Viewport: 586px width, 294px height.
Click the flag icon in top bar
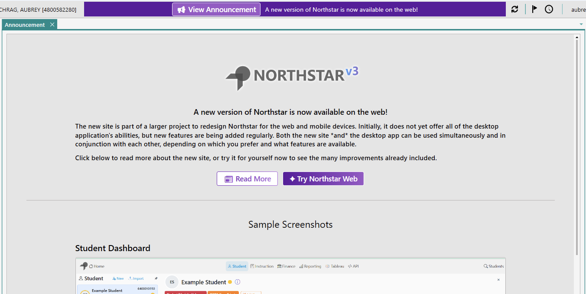[x=534, y=9]
